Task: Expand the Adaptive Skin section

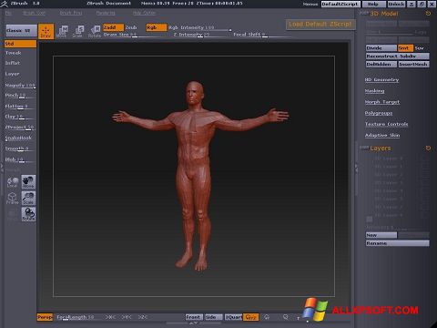Action: point(382,135)
